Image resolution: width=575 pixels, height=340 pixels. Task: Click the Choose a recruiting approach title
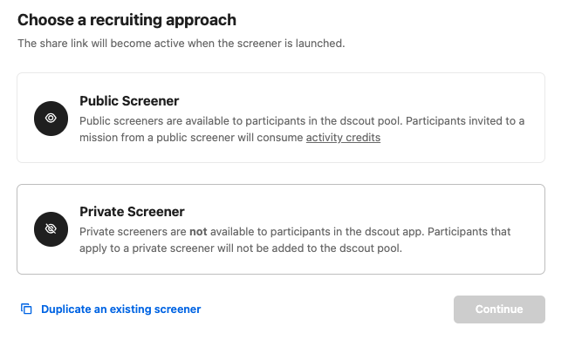[127, 20]
